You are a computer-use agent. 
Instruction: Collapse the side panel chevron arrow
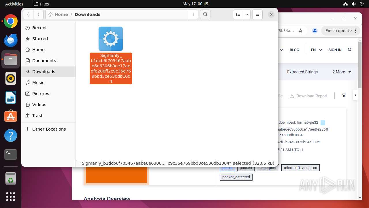click(355, 95)
